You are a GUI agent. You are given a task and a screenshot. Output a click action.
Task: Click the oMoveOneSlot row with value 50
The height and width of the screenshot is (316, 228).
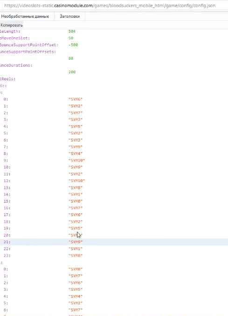coord(114,38)
